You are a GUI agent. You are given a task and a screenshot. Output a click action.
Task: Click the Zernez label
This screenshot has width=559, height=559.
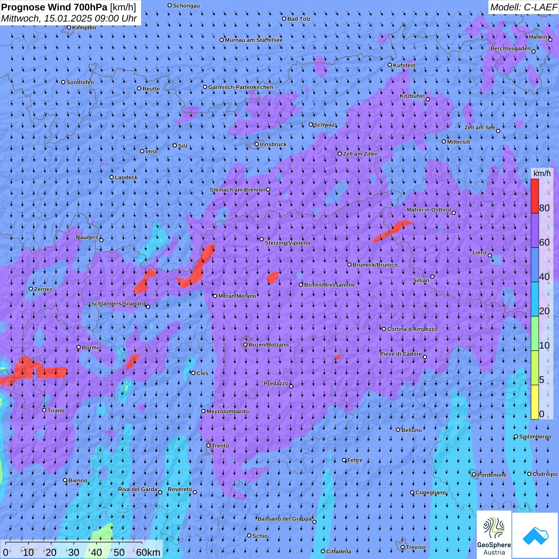coord(43,289)
